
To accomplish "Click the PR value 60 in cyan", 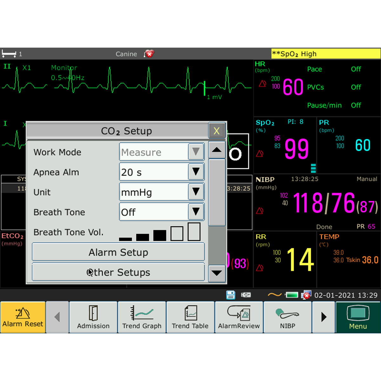I will (x=363, y=145).
